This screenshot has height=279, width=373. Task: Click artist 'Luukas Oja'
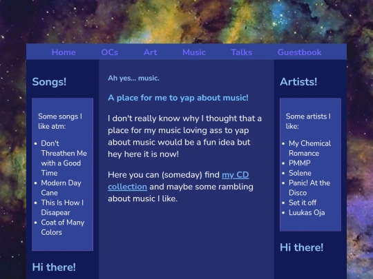tap(307, 213)
